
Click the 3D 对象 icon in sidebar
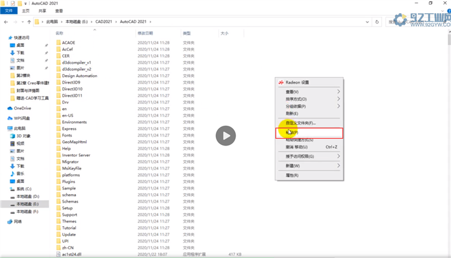13,136
